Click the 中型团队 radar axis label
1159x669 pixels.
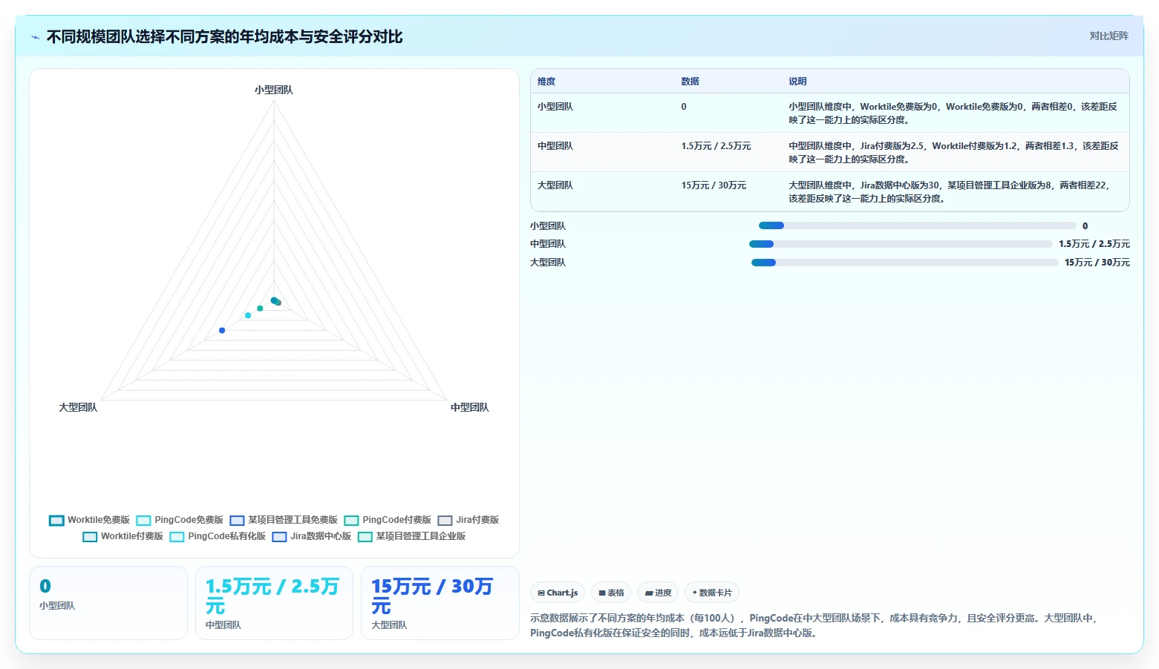pos(469,407)
